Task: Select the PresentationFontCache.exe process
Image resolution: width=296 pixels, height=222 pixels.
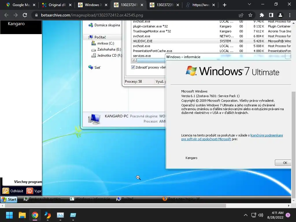Action: (x=153, y=51)
